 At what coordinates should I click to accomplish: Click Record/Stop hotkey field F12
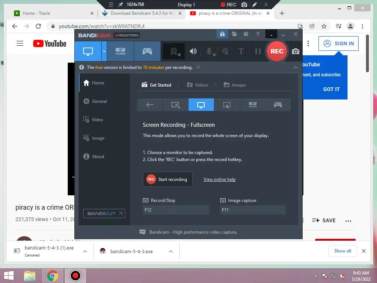point(176,210)
